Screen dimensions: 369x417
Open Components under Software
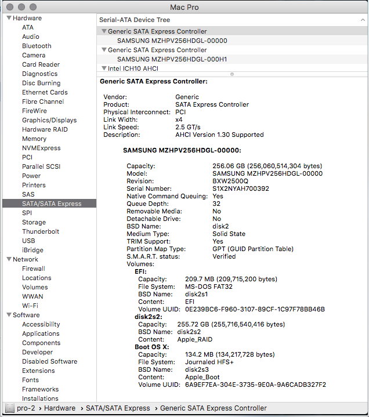41,343
